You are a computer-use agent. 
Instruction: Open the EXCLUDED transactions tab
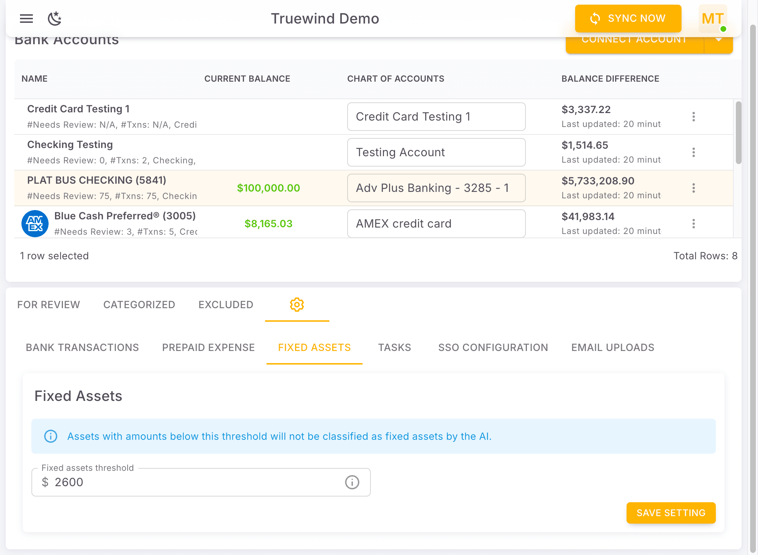coord(226,305)
